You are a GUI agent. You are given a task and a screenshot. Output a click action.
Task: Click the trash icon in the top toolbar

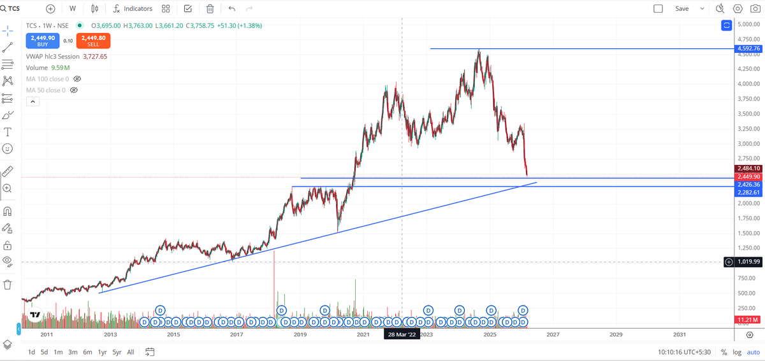click(x=210, y=8)
